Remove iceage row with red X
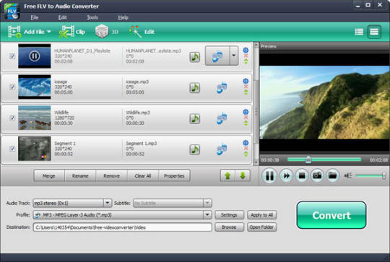390x262 pixels. tap(246, 87)
